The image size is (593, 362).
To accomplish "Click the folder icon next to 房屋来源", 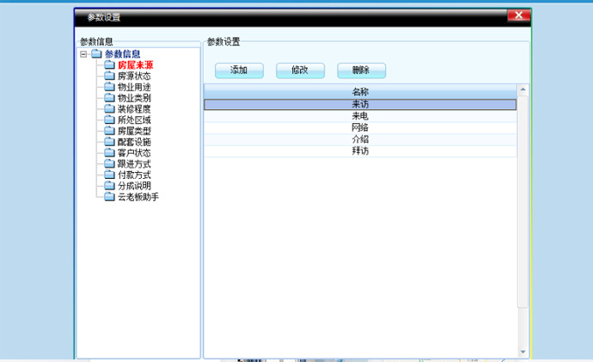I will pyautogui.click(x=109, y=64).
